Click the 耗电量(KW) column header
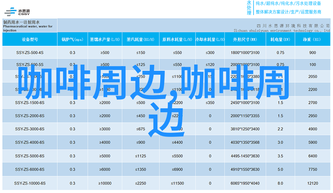This screenshot has height=193, width=333. pyautogui.click(x=280, y=40)
